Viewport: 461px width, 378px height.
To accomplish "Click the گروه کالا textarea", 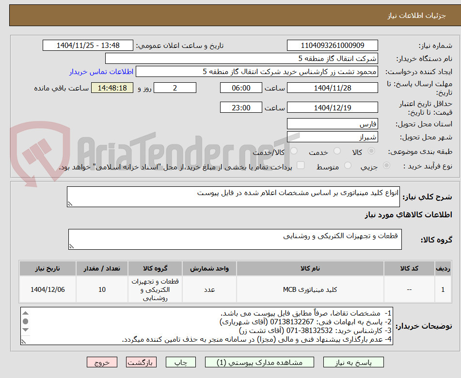I will 235,239.
